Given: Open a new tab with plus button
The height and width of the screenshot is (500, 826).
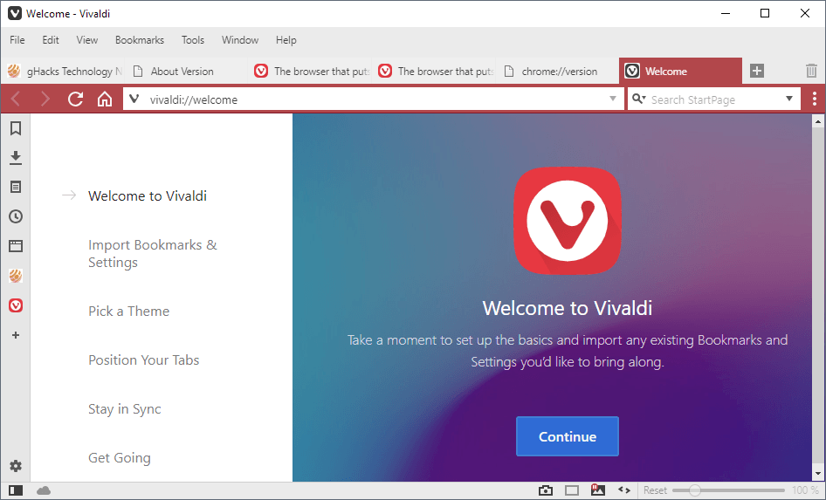Looking at the screenshot, I should [x=757, y=71].
